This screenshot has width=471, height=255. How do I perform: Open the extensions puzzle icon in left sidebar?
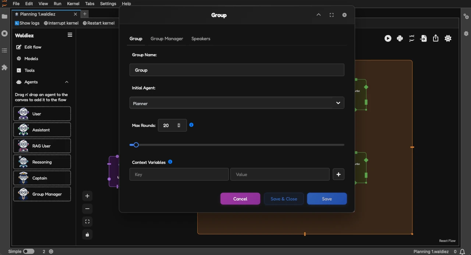(4, 67)
